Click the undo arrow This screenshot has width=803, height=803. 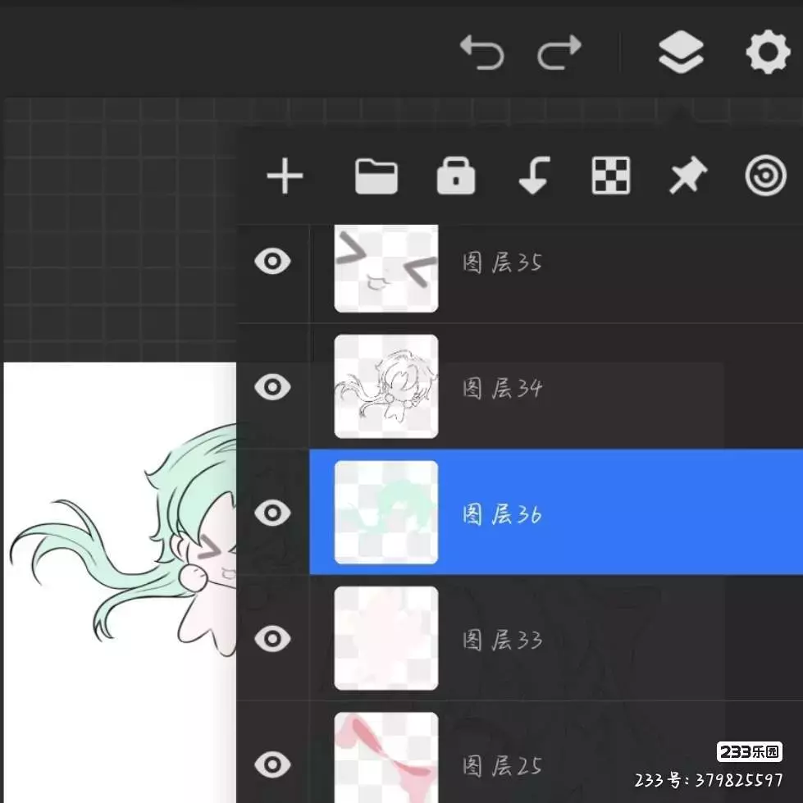coord(481,52)
